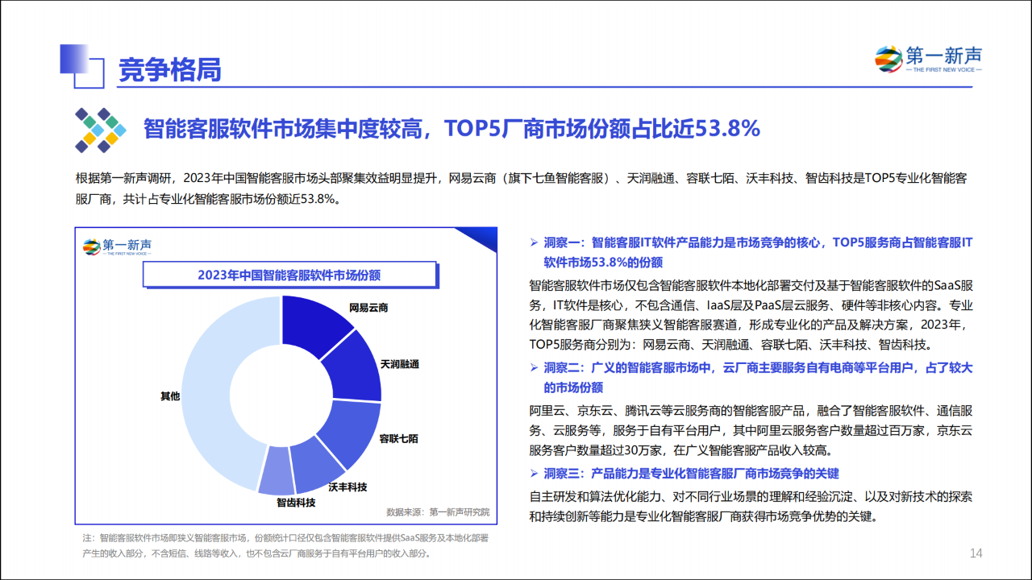Click the text 数据来源：第一新声研究院
This screenshot has width=1032, height=580.
(438, 512)
